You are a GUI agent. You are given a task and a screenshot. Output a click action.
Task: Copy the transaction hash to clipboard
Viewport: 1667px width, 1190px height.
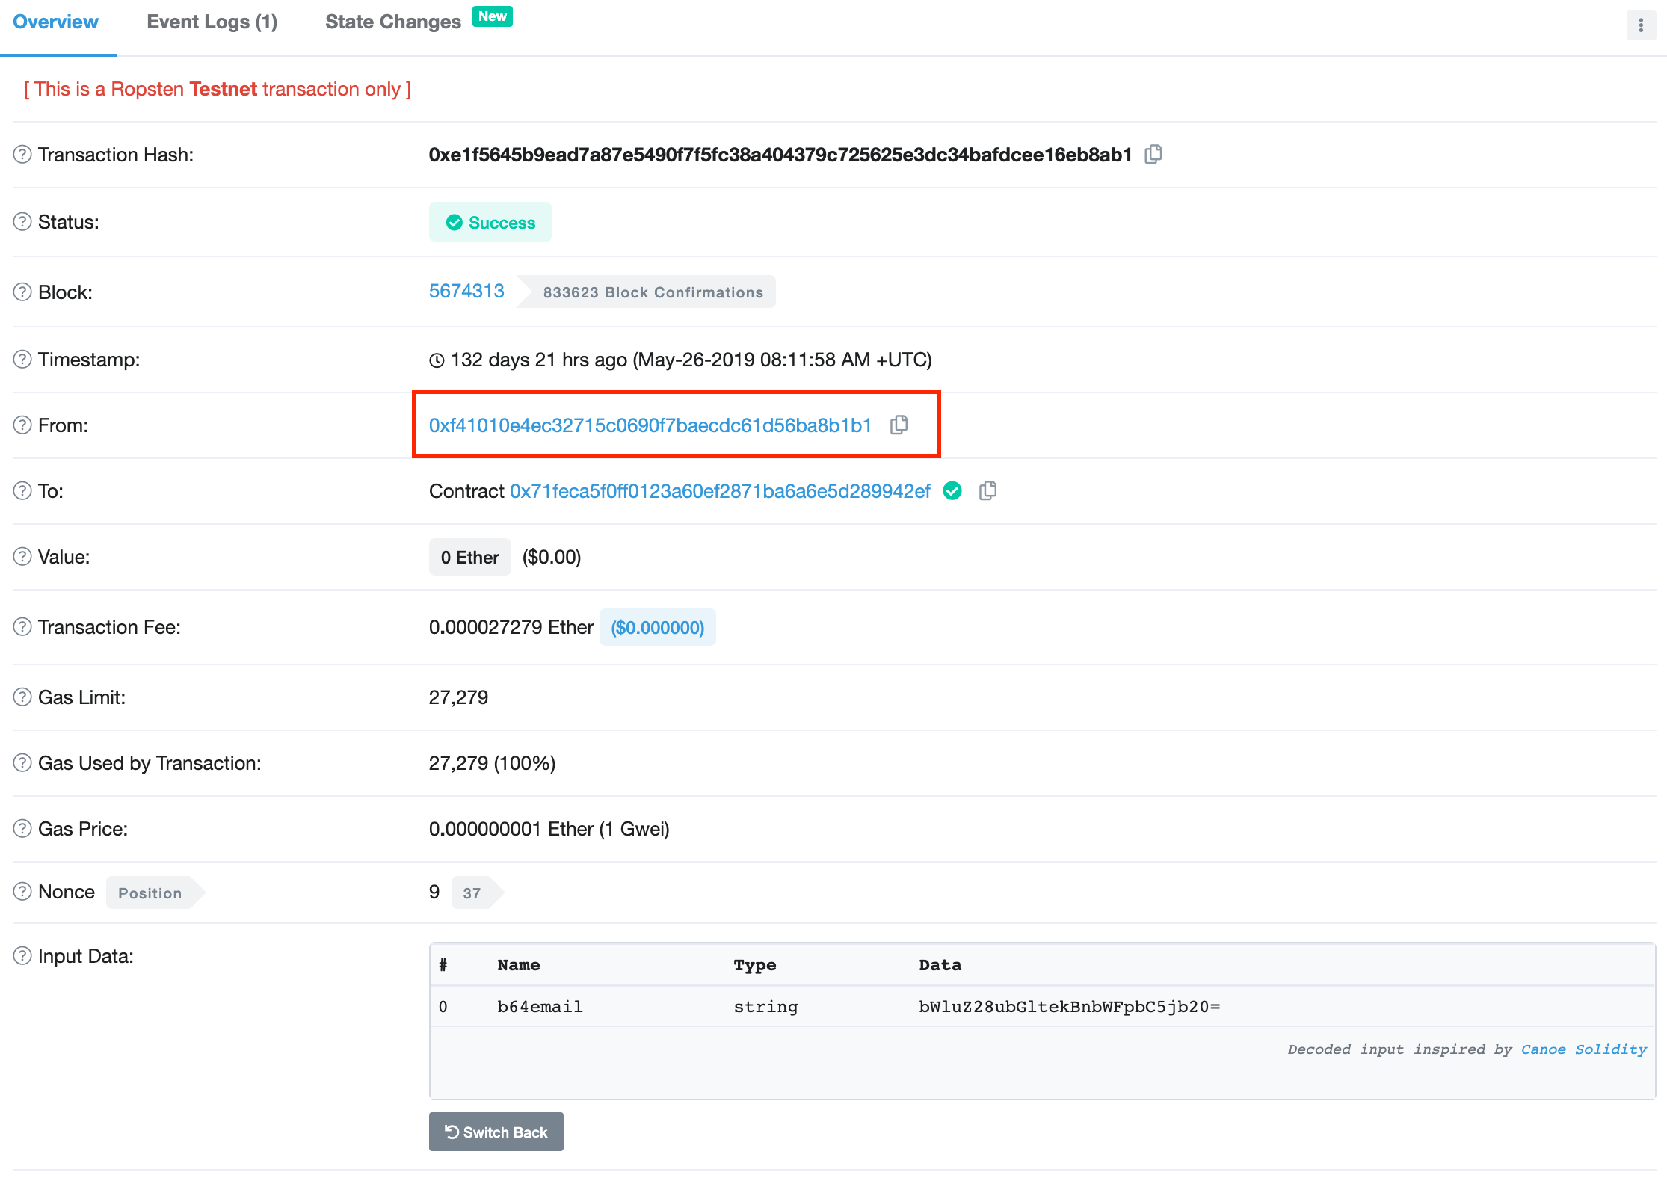(1153, 154)
